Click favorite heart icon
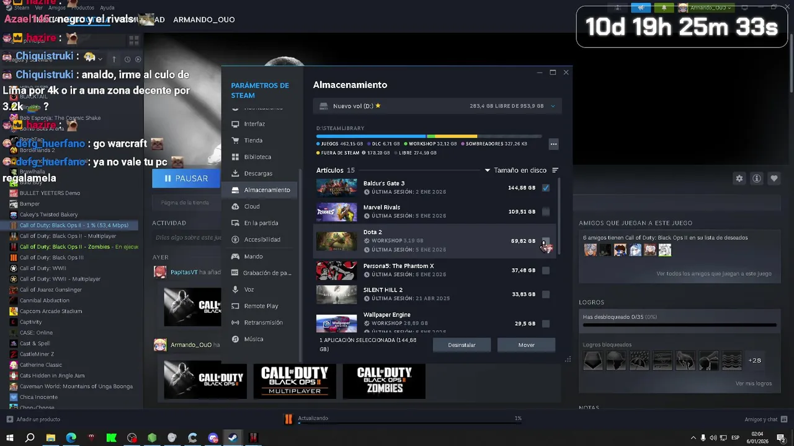 pyautogui.click(x=774, y=178)
